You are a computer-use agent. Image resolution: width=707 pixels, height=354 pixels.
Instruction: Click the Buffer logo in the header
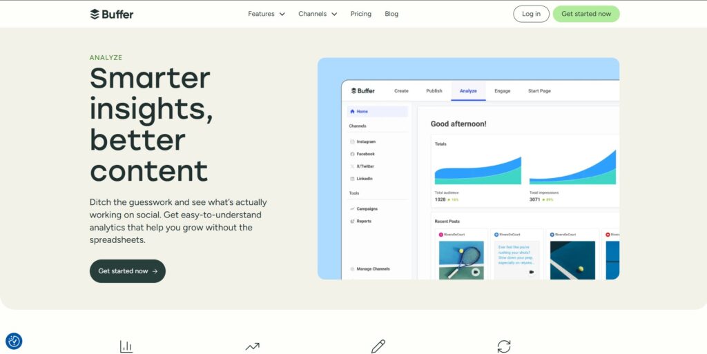(x=111, y=14)
